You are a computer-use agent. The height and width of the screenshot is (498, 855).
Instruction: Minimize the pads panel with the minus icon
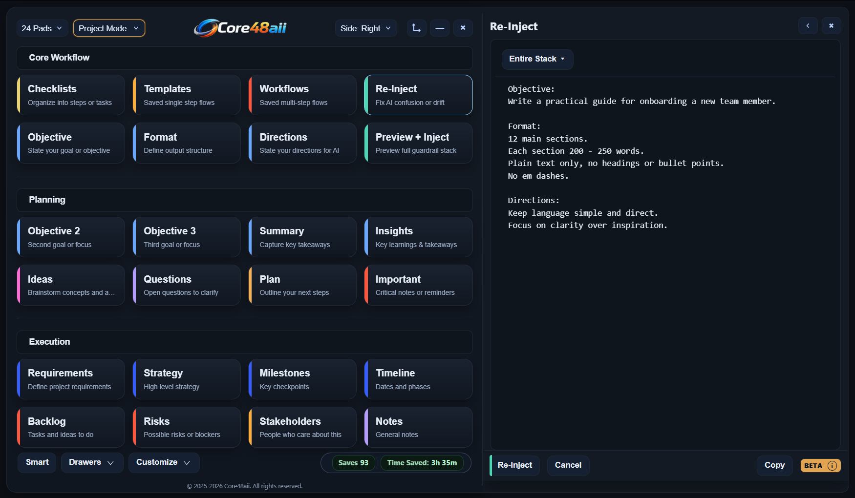[440, 28]
